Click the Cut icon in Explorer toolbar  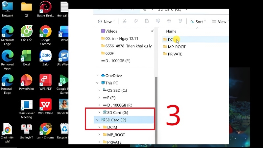125,21
